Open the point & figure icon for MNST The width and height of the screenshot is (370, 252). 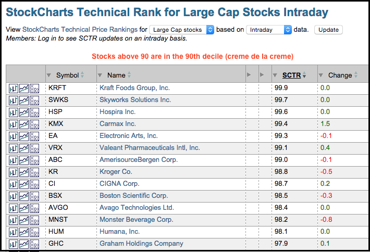point(34,220)
